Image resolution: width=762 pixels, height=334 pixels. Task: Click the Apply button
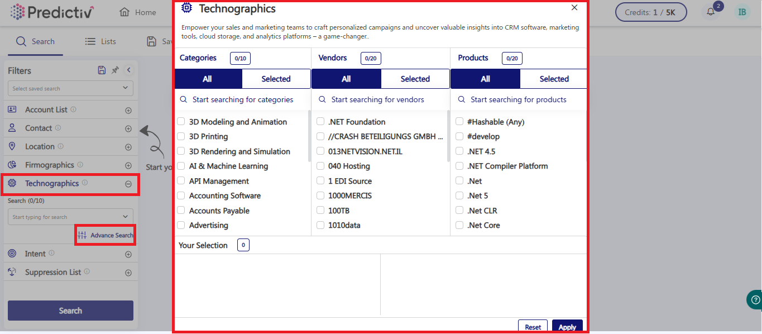567,327
